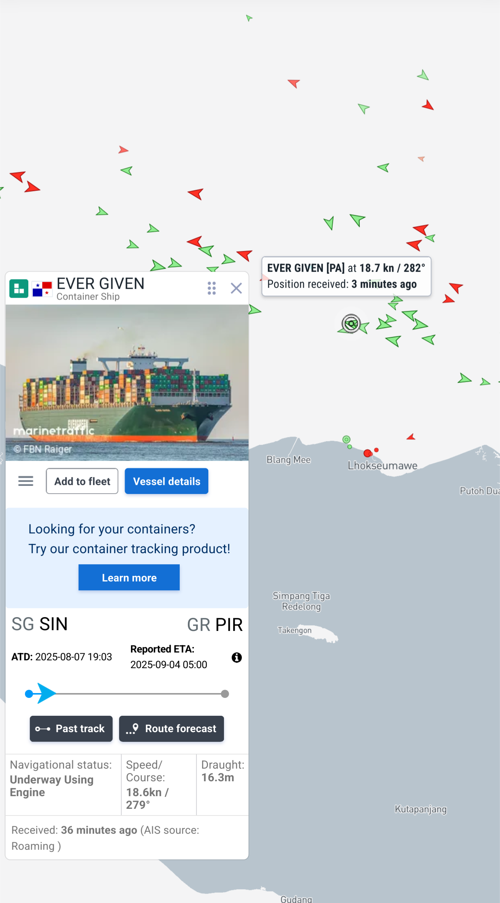Image resolution: width=500 pixels, height=903 pixels.
Task: Click the blue arrow voyage progress marker
Action: pos(47,693)
